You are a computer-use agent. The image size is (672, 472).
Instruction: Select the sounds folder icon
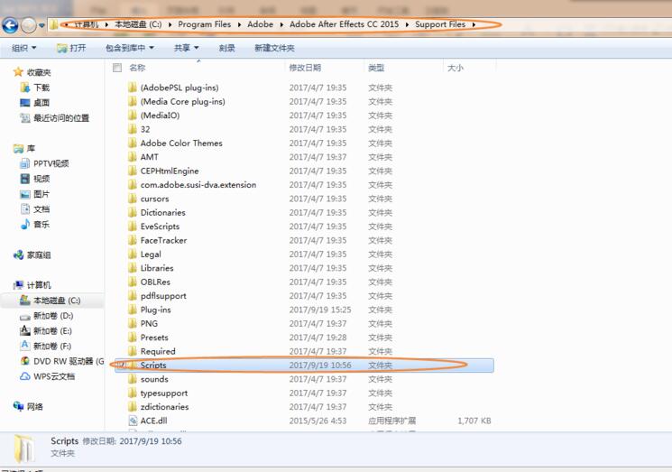[133, 379]
